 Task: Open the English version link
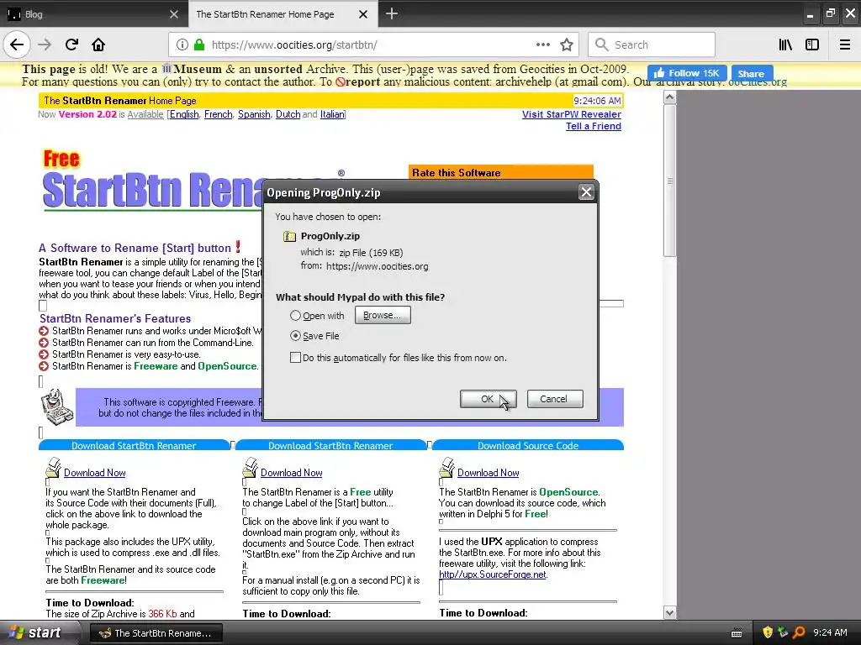184,114
